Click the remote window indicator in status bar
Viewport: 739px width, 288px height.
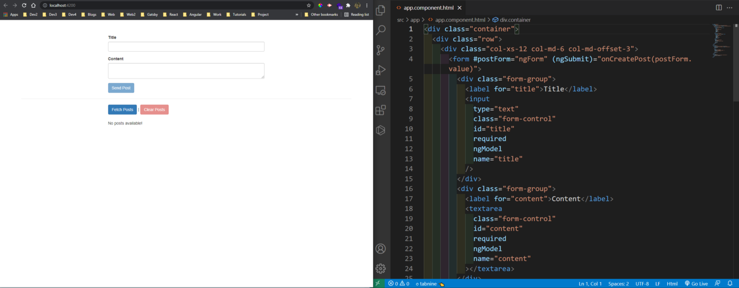click(378, 283)
